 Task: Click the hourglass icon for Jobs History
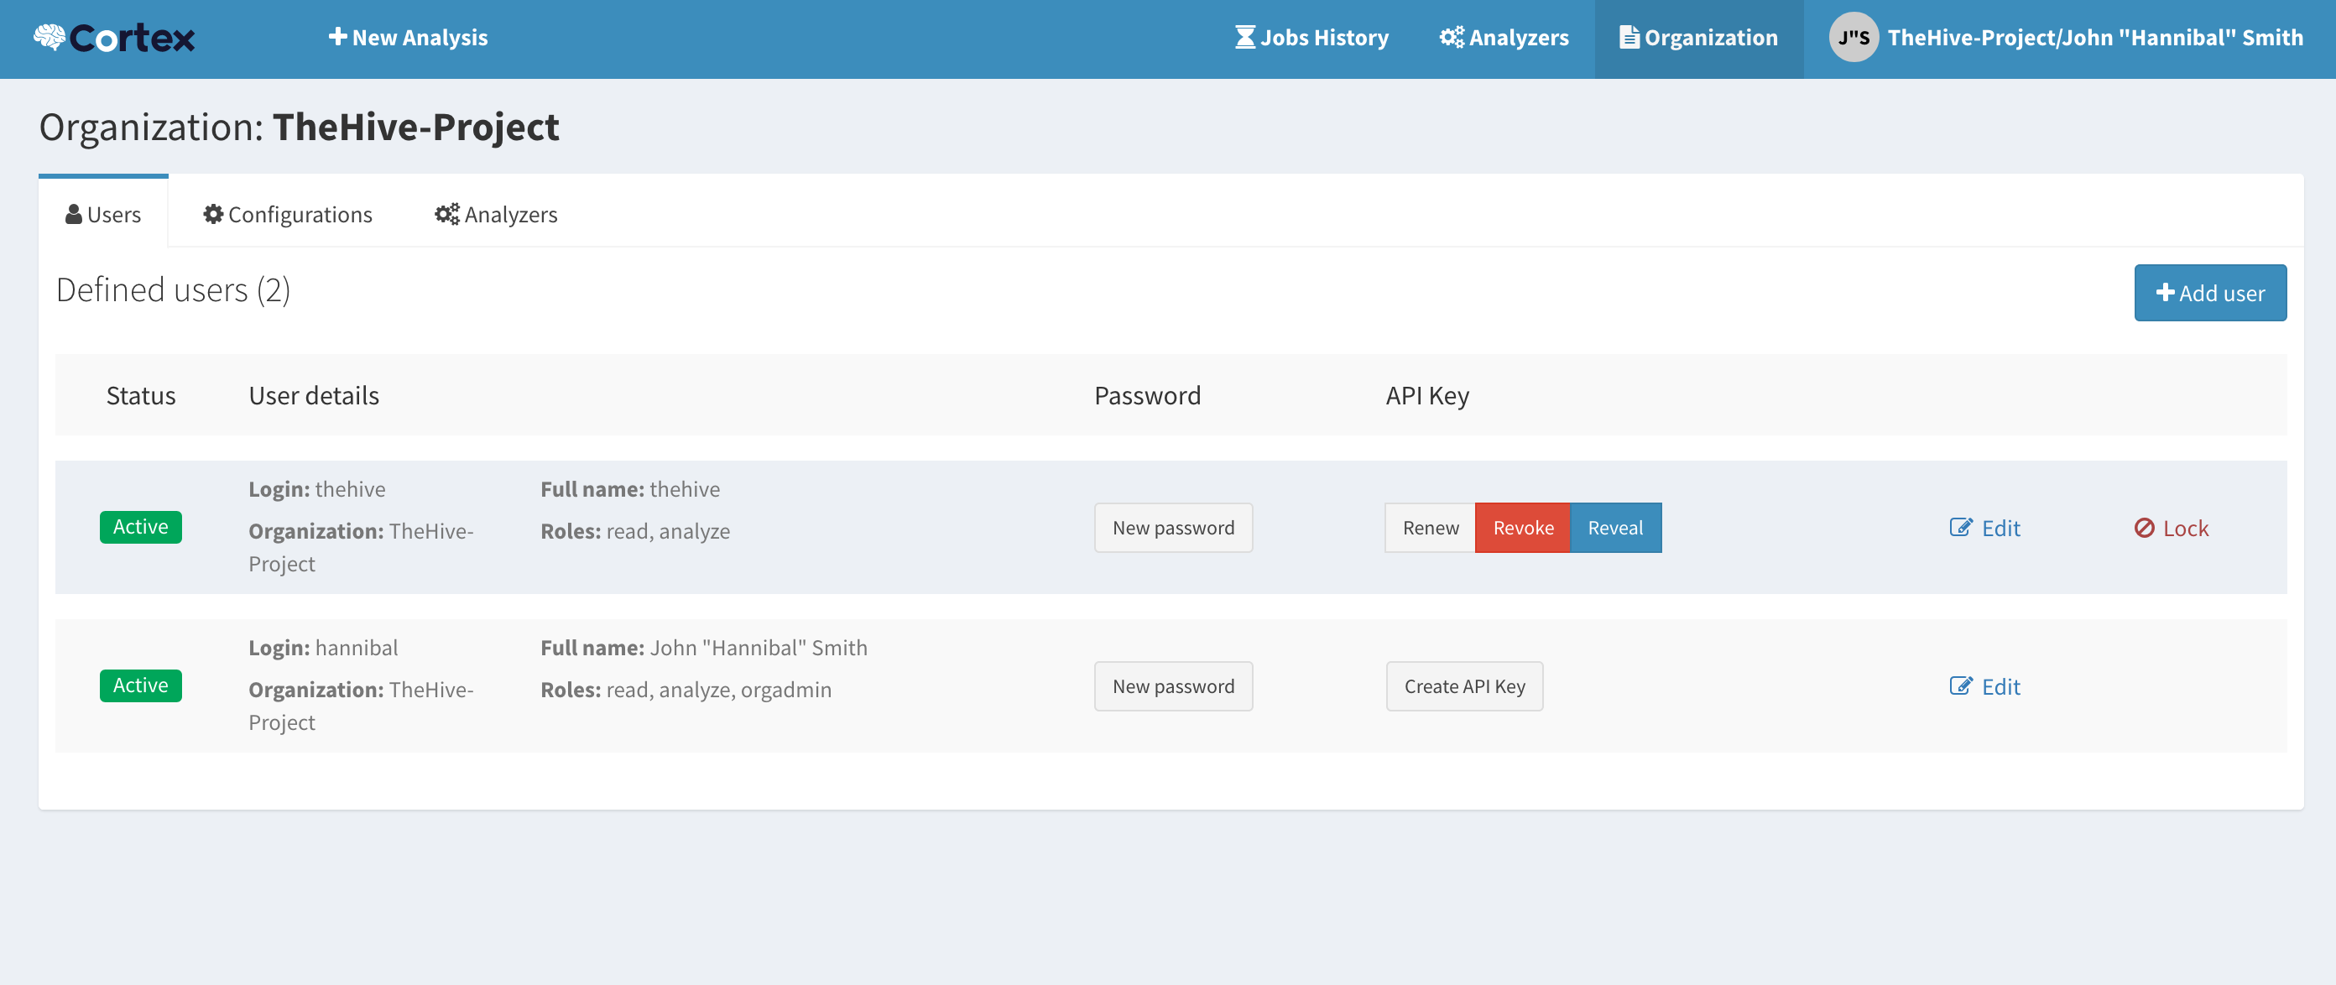[1245, 37]
